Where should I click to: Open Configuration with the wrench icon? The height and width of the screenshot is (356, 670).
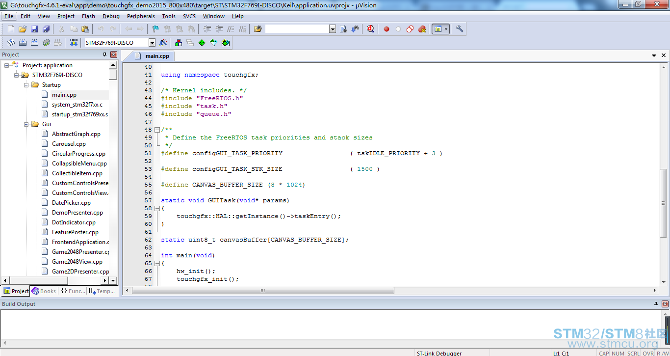tap(460, 29)
